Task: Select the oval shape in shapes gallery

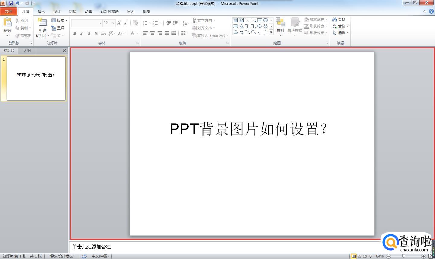Action: [265, 20]
